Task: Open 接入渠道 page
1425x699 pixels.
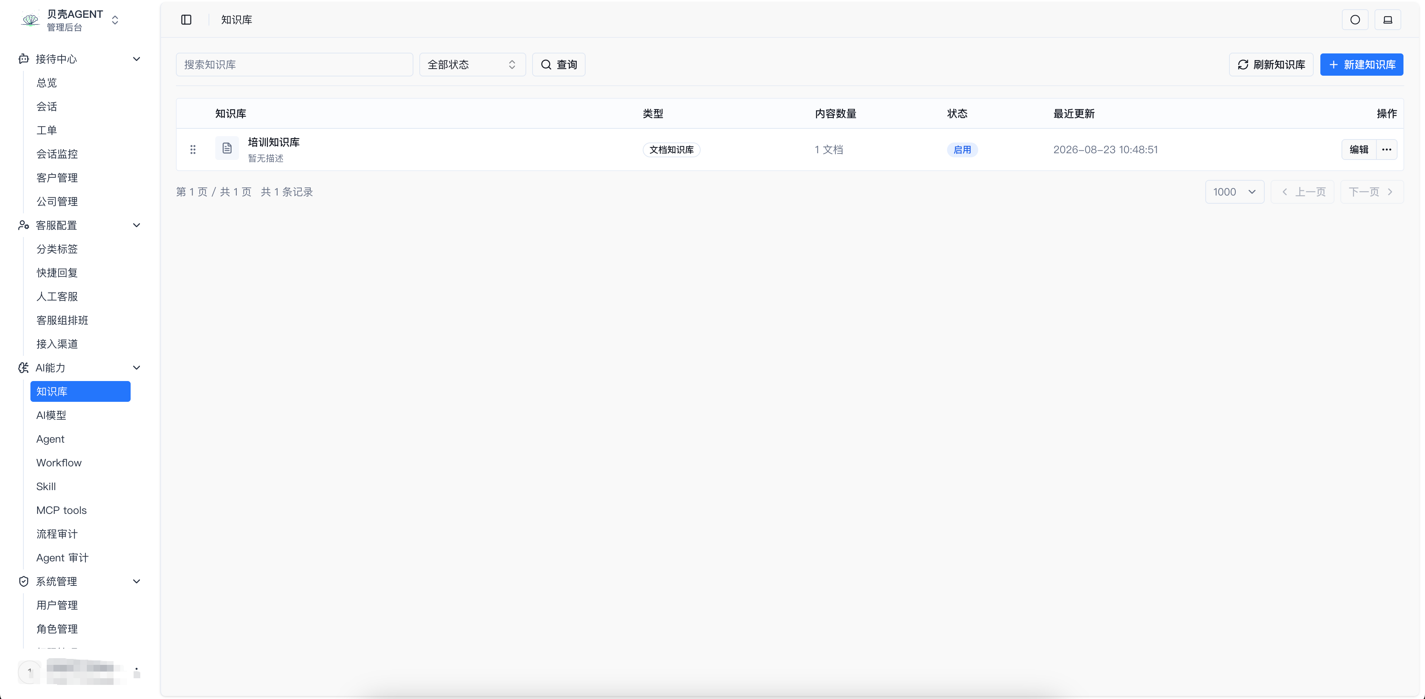Action: 80,344
